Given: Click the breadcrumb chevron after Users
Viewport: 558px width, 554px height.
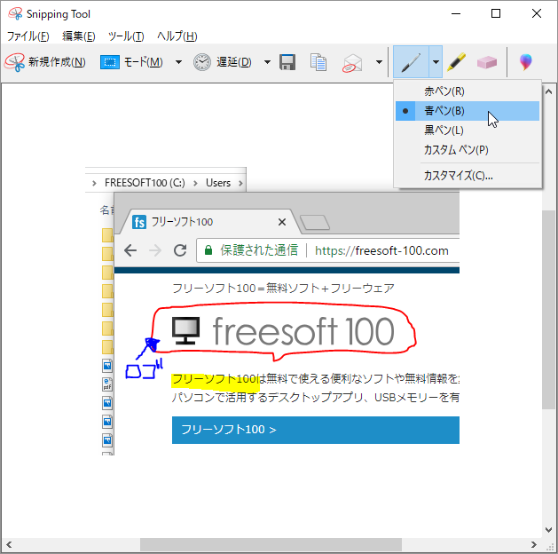Looking at the screenshot, I should [240, 184].
